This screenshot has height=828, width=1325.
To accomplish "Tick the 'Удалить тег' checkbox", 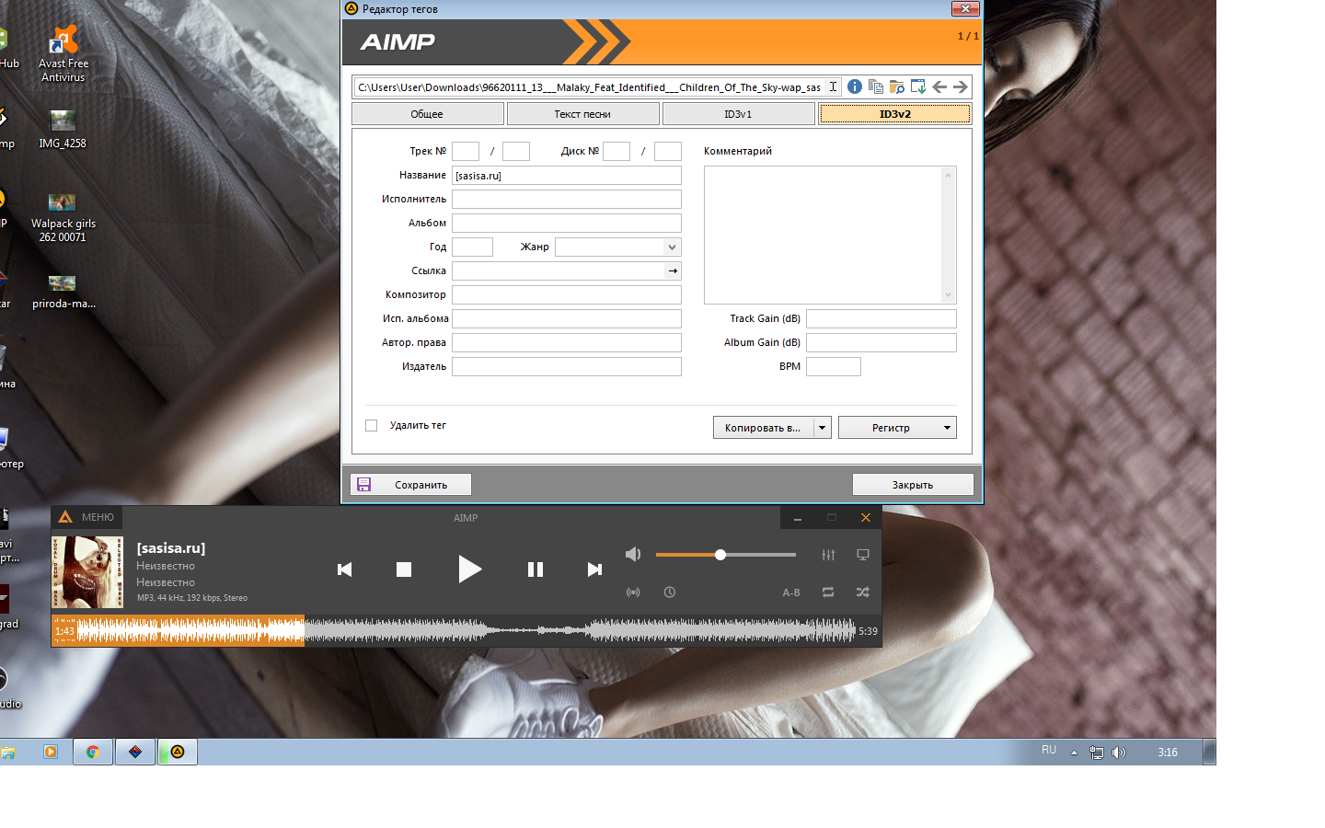I will [372, 425].
